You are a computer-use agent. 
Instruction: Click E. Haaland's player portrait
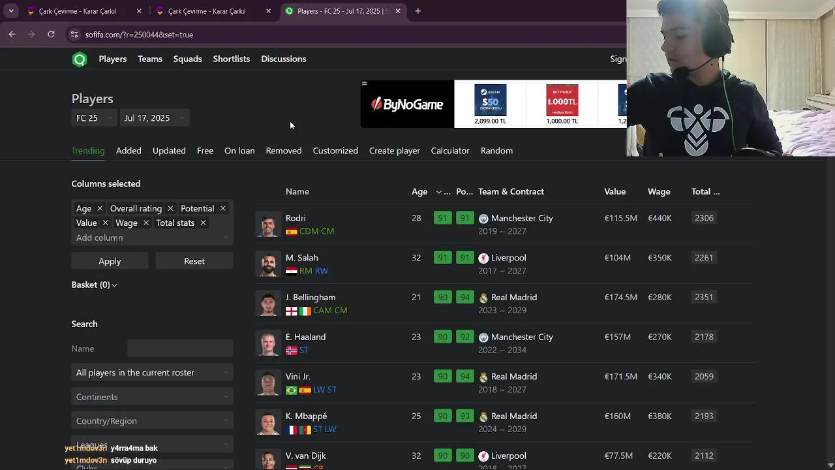click(x=268, y=343)
